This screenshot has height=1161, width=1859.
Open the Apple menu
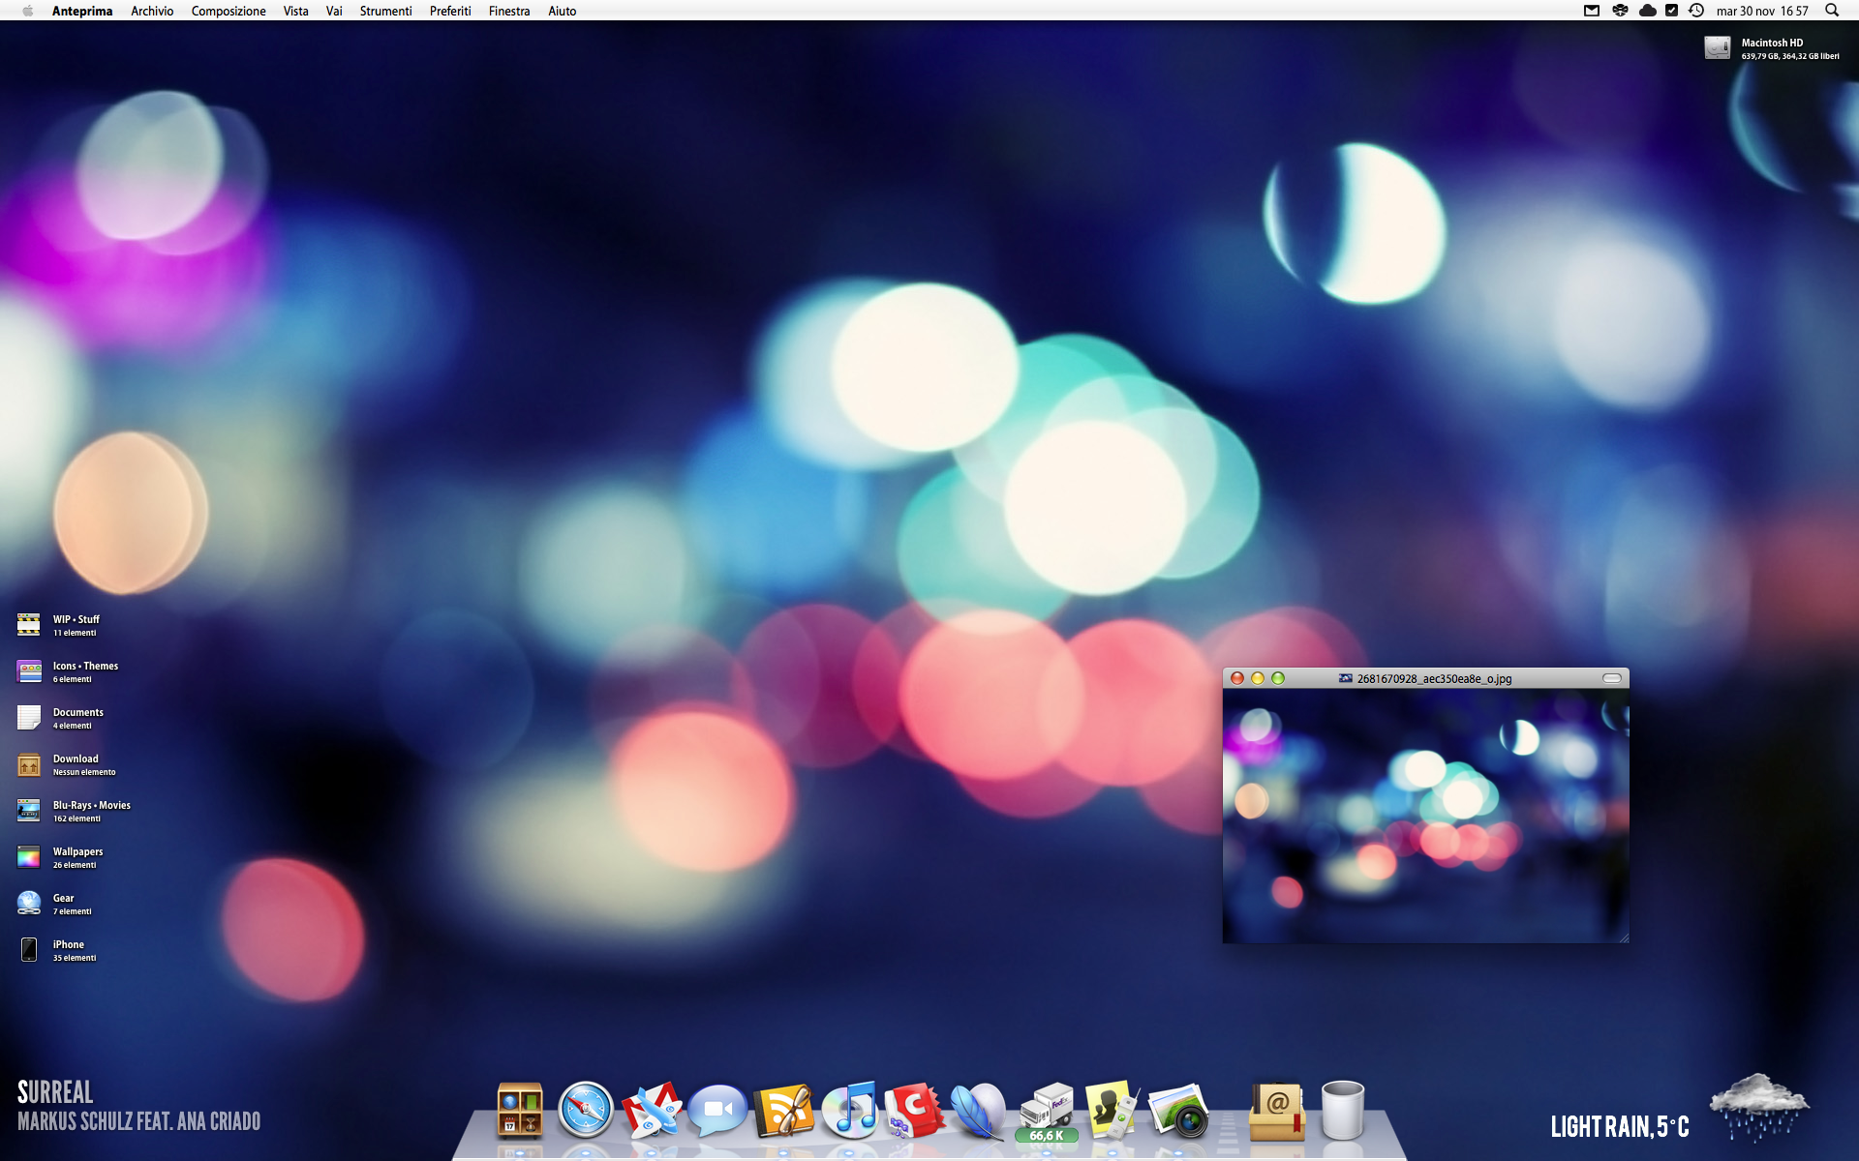pyautogui.click(x=27, y=11)
